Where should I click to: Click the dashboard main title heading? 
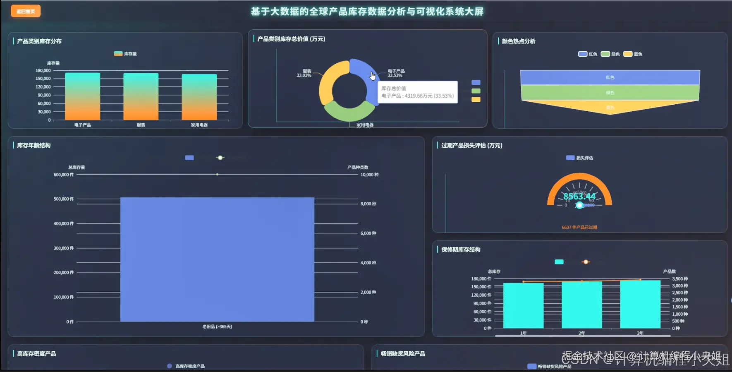point(367,11)
